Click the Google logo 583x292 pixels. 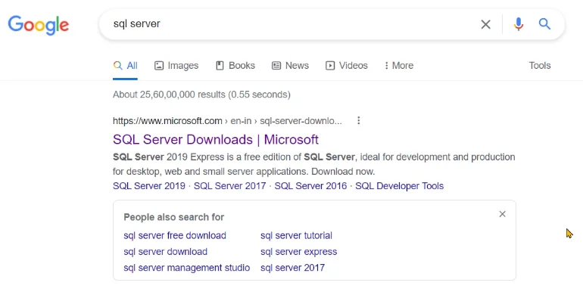tap(39, 25)
